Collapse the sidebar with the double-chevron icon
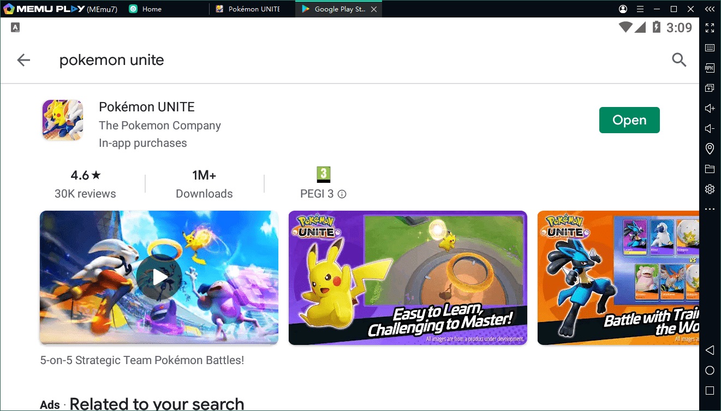721x411 pixels. coord(710,9)
